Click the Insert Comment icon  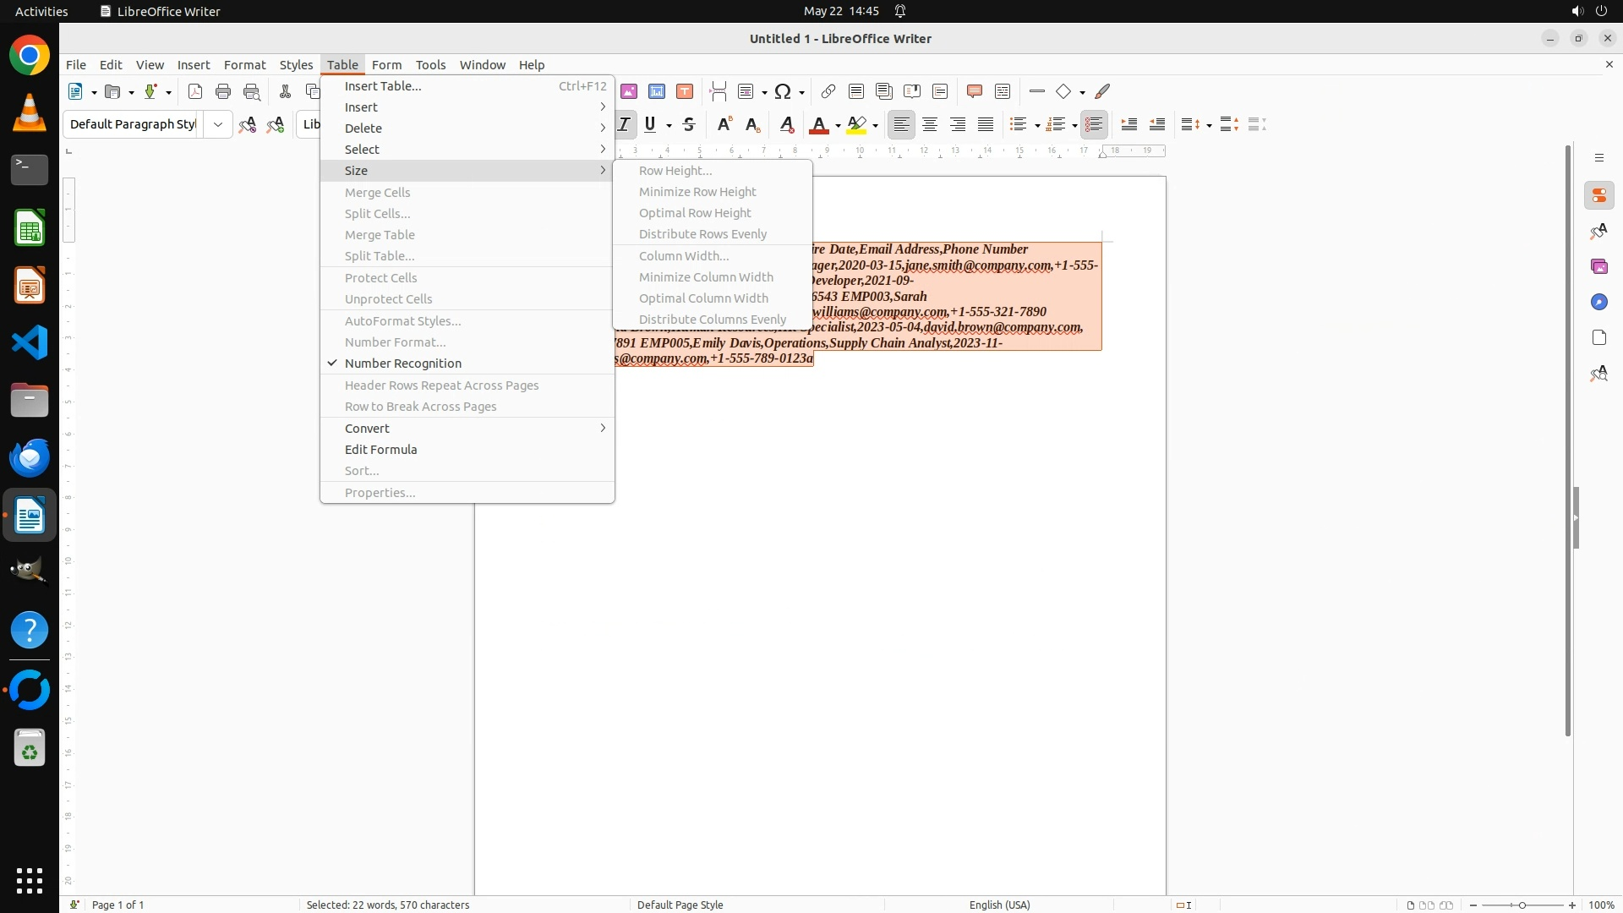(x=974, y=91)
